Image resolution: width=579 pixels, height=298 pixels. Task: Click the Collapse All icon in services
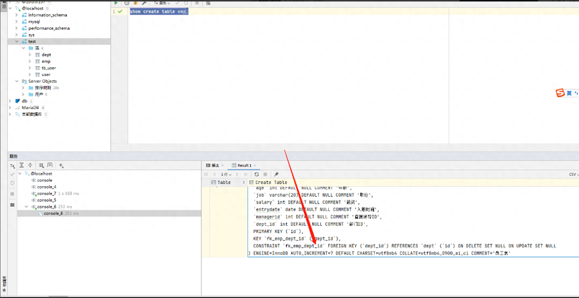pos(30,165)
